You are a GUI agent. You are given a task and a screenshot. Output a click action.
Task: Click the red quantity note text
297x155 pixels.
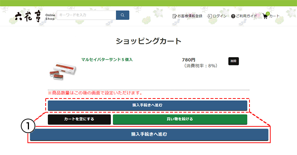click(95, 93)
